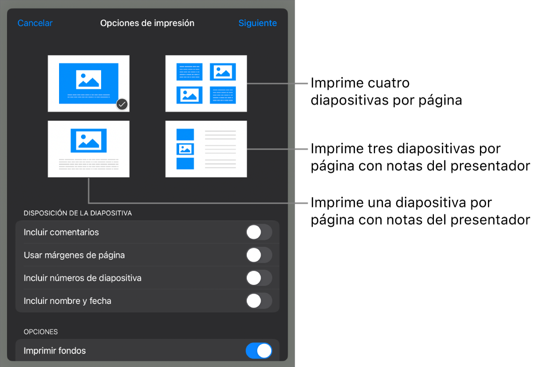The width and height of the screenshot is (539, 367).
Task: Click the Opciones de impresión title
Action: 147,23
